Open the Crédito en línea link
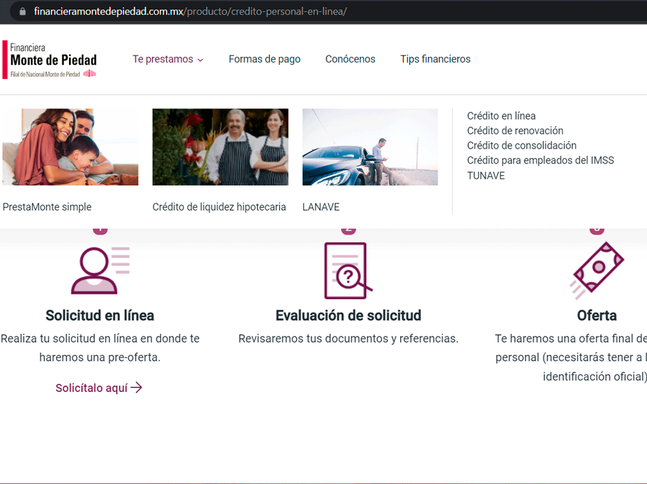This screenshot has width=647, height=484. click(x=501, y=116)
